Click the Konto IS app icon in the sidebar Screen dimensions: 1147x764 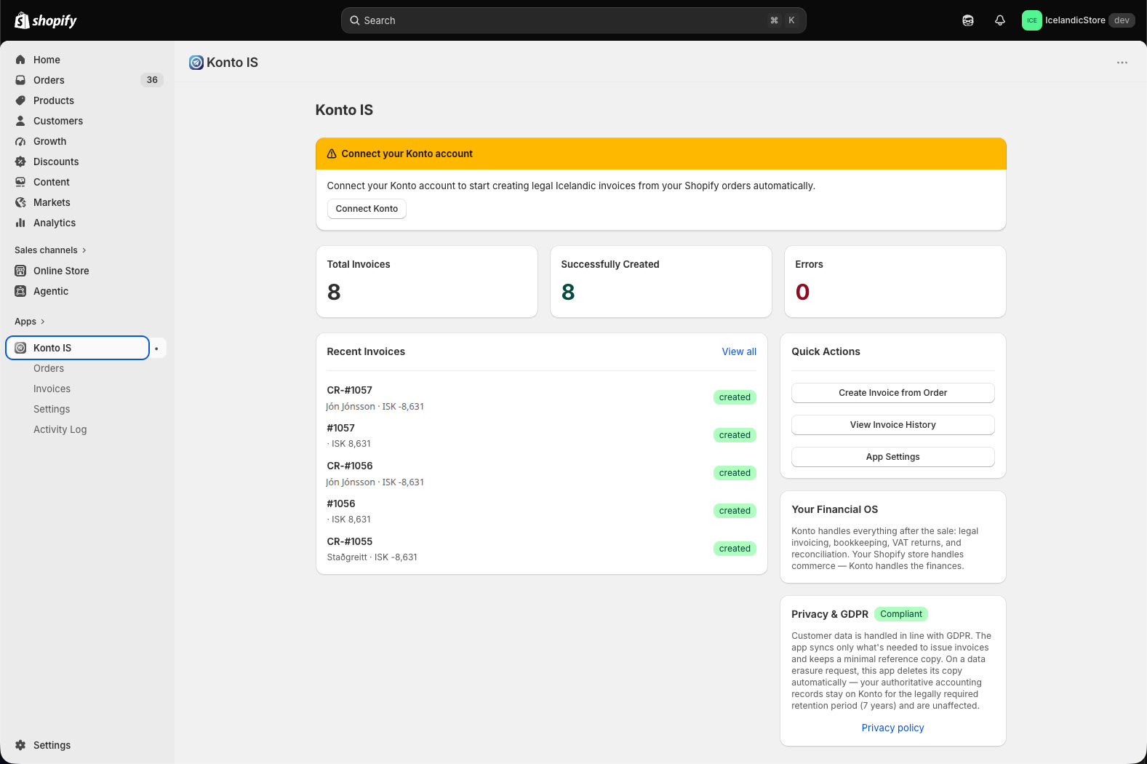(x=20, y=348)
